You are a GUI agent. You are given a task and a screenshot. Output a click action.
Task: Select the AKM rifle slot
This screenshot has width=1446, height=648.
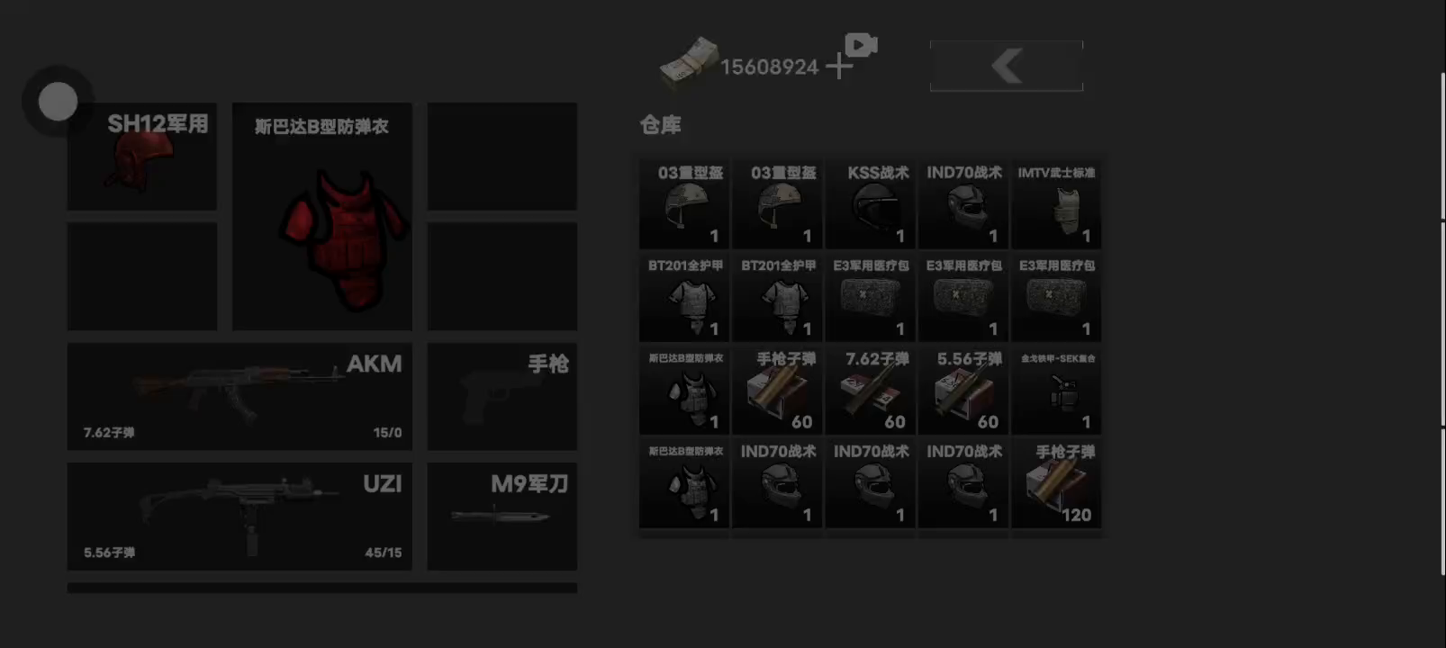coord(239,396)
